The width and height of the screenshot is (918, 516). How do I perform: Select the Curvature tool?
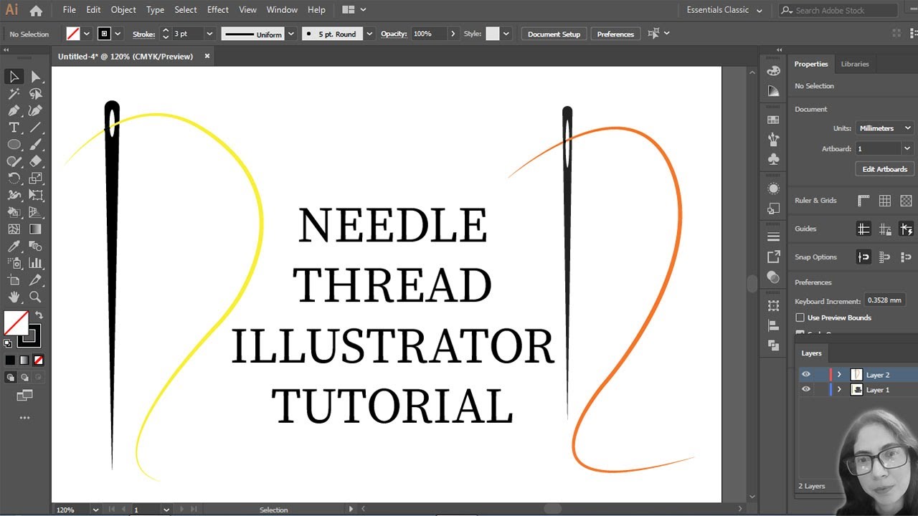pos(35,111)
